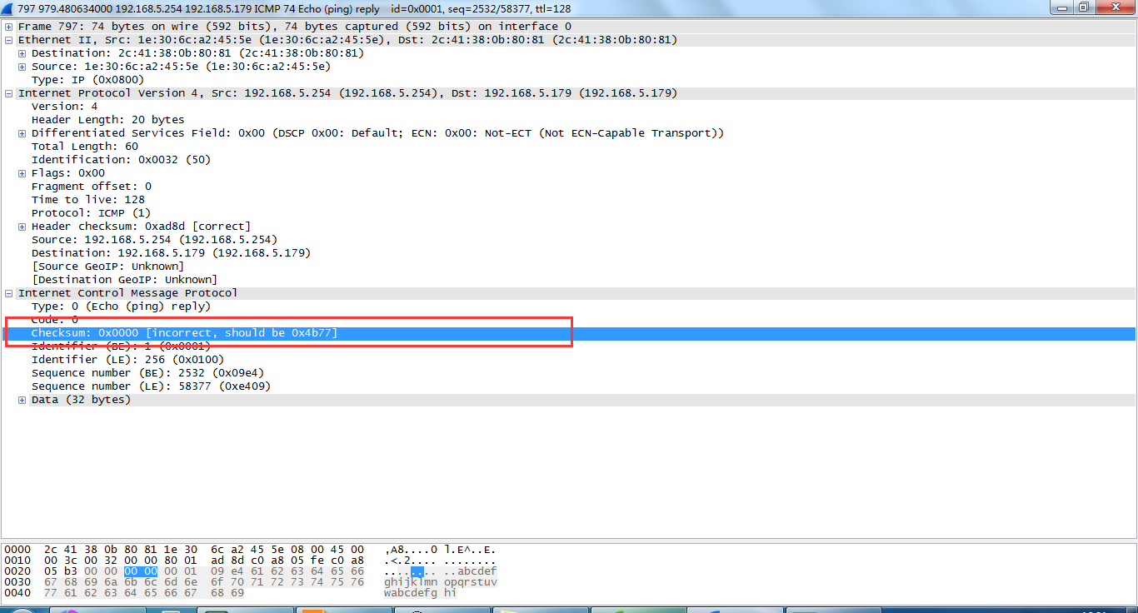
Task: Expand the Data (32 bytes) node
Action: 22,400
